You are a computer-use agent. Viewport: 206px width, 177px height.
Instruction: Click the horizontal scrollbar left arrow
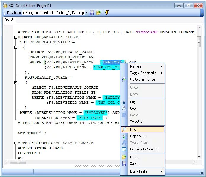click(7, 162)
